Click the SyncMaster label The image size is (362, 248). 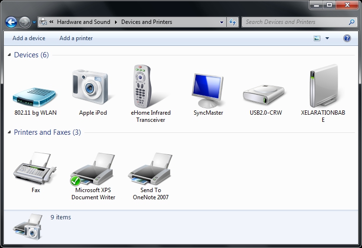tap(208, 112)
